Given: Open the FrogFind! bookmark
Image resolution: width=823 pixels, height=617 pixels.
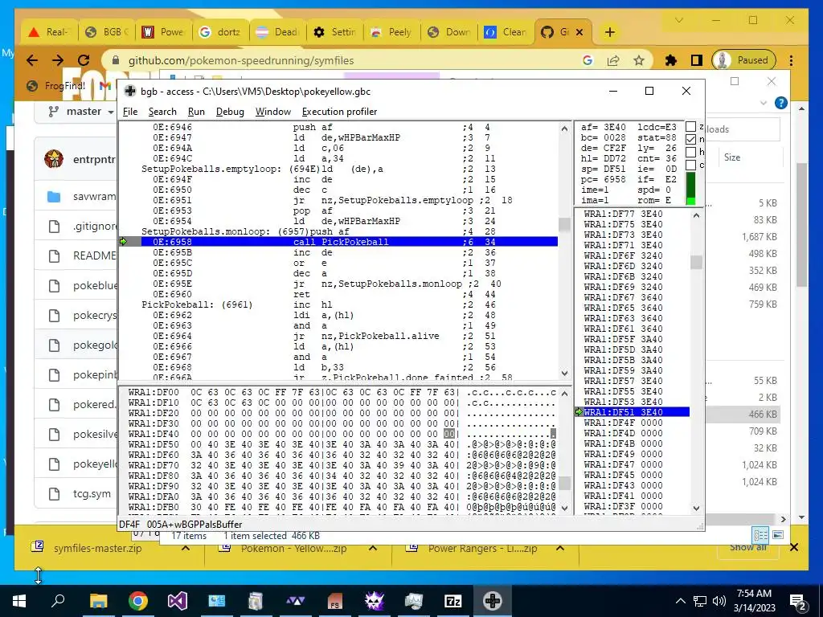Looking at the screenshot, I should pos(57,85).
